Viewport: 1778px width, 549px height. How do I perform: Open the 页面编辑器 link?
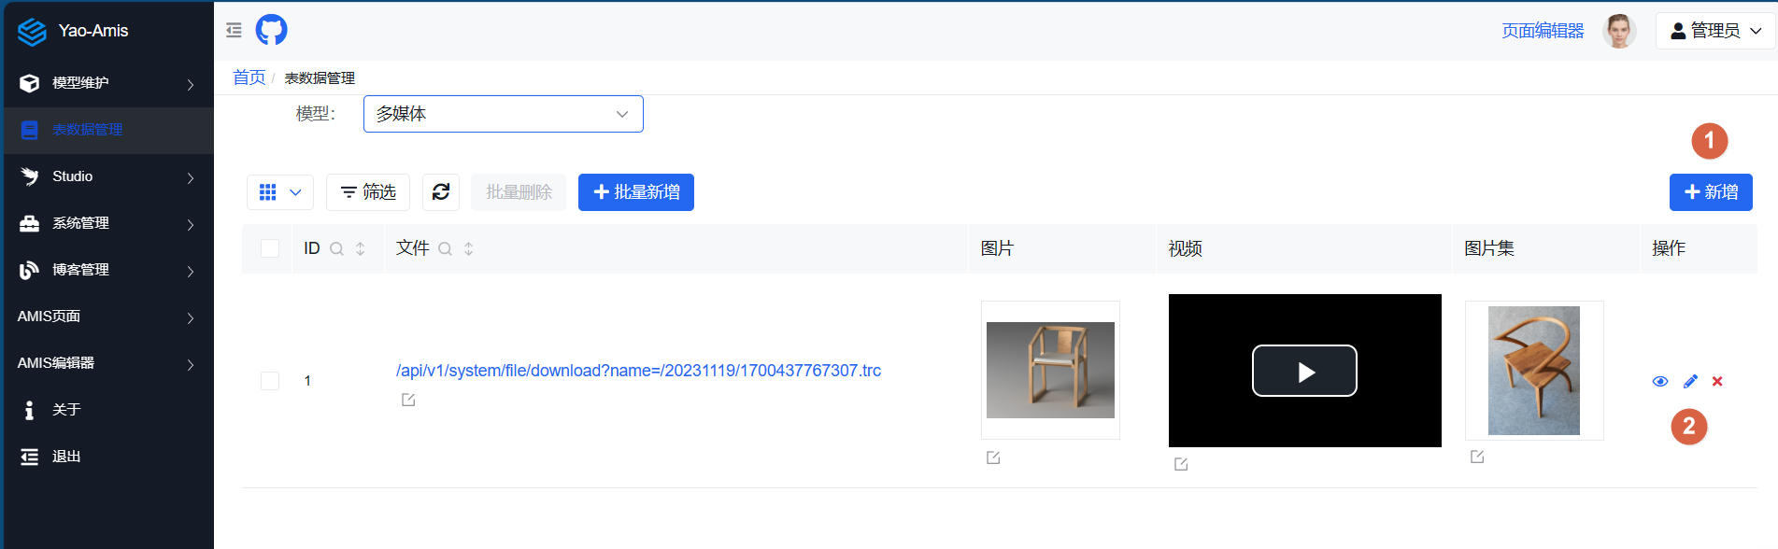pyautogui.click(x=1543, y=31)
